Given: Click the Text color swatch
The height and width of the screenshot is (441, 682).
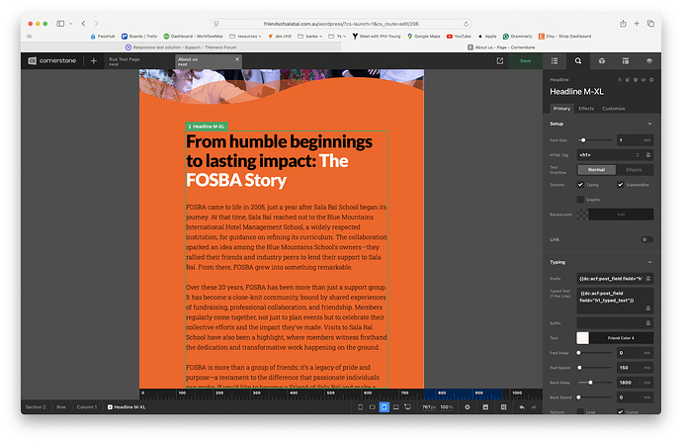Looking at the screenshot, I should [x=582, y=338].
